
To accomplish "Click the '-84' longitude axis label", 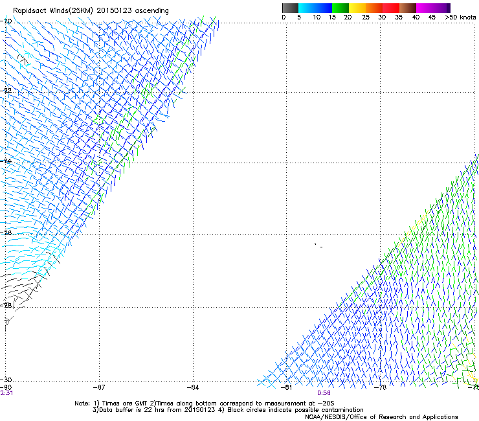I will point(193,387).
